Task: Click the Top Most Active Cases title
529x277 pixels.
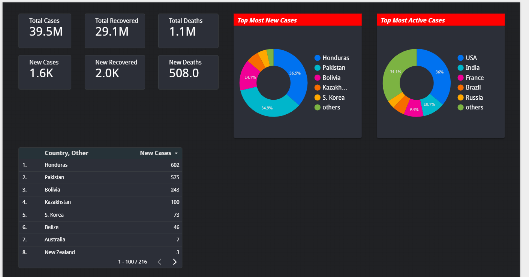Action: coord(413,20)
